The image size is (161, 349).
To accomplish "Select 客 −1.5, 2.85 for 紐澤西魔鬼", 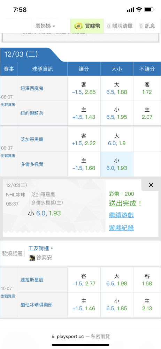I will click(x=84, y=88).
